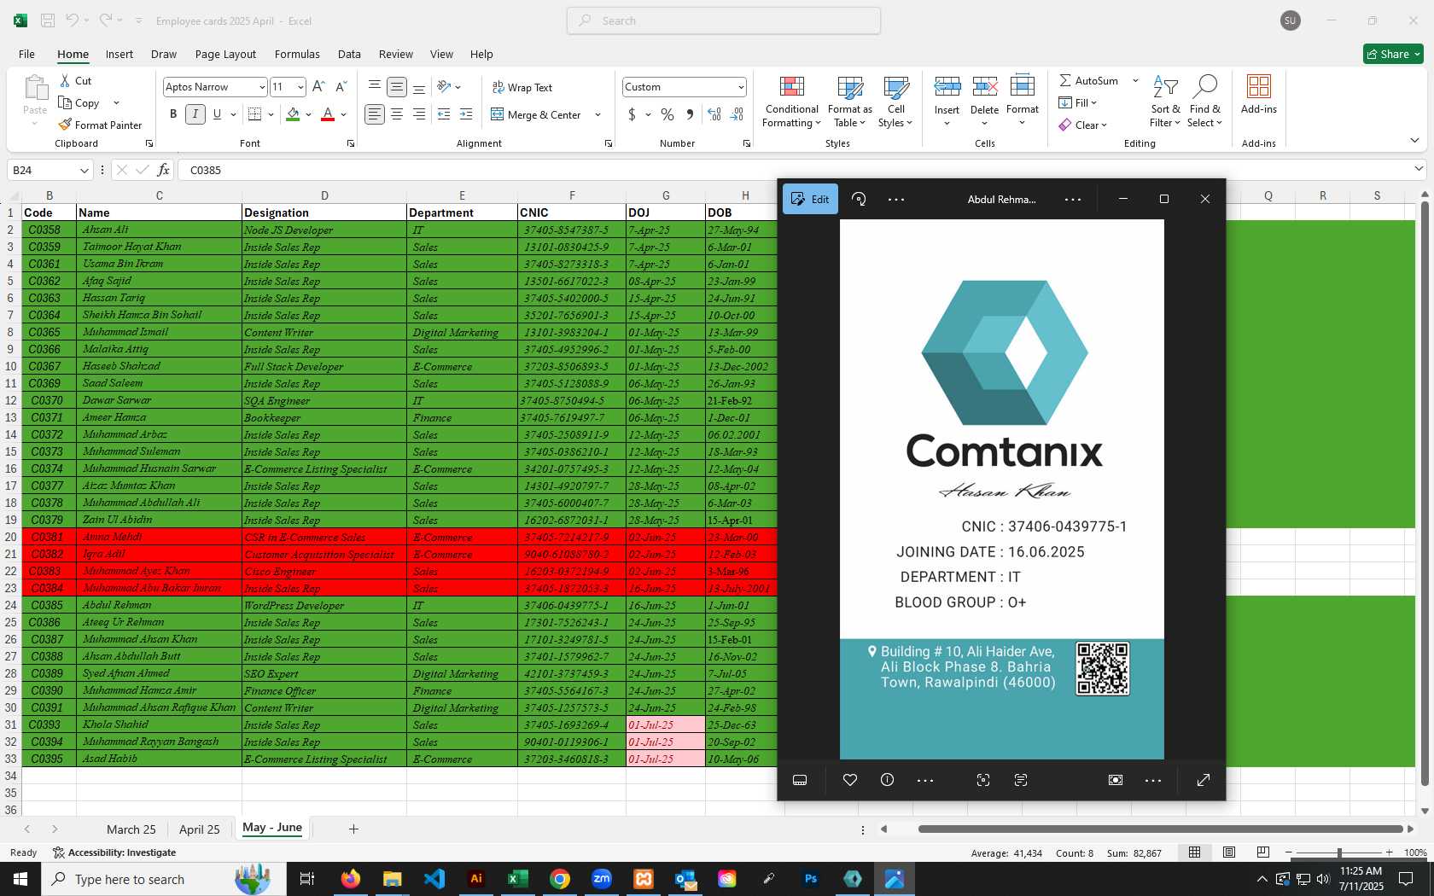Viewport: 1434px width, 896px height.
Task: Expand Merge & Center dropdown arrow
Action: pos(597,114)
